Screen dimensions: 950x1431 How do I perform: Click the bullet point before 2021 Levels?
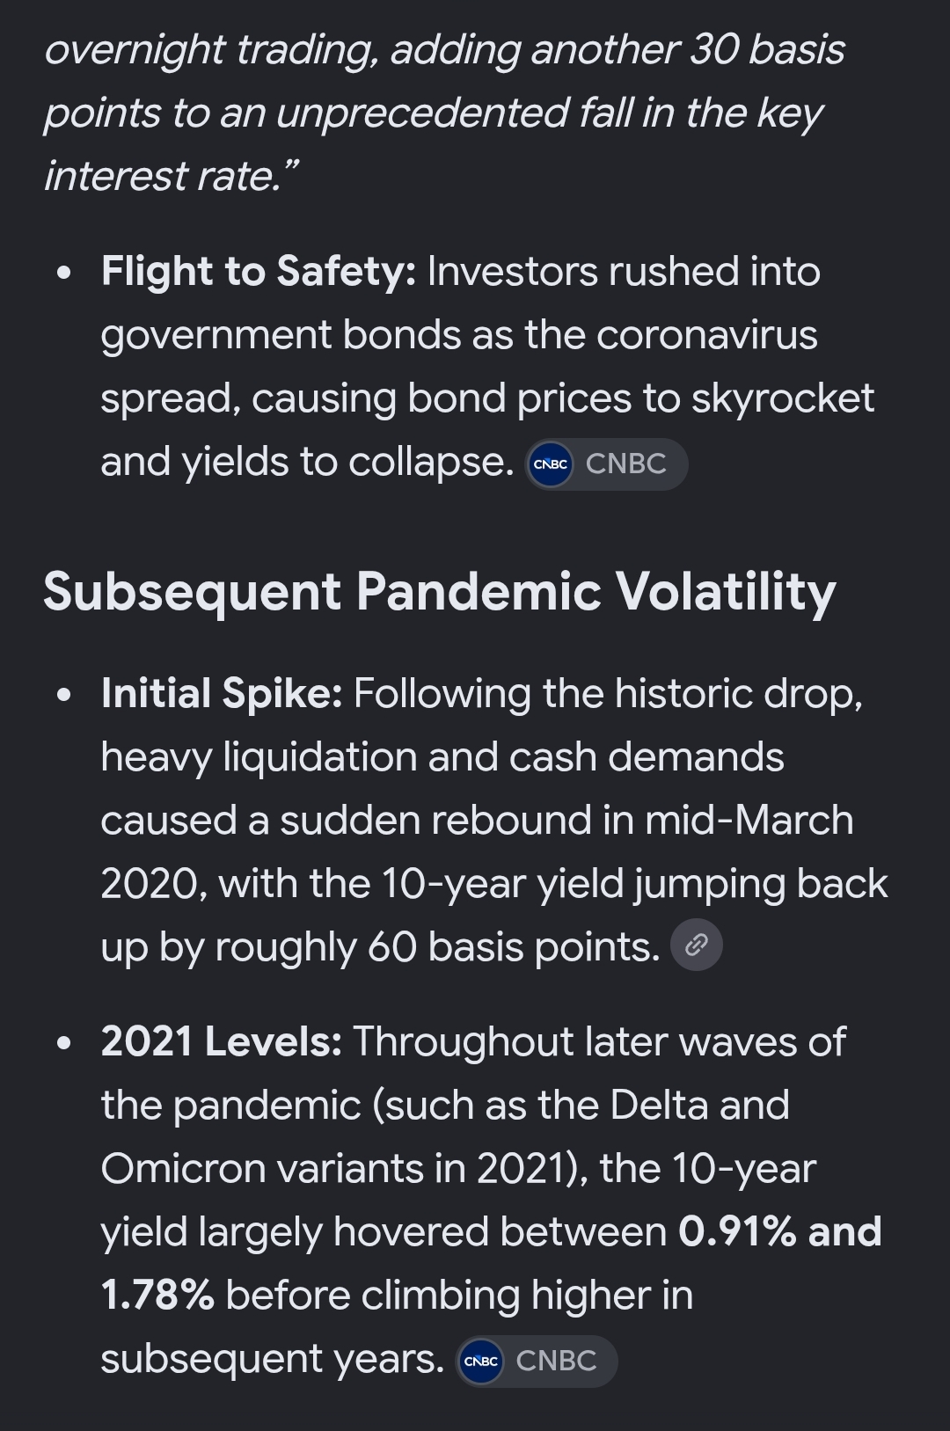tap(62, 1043)
